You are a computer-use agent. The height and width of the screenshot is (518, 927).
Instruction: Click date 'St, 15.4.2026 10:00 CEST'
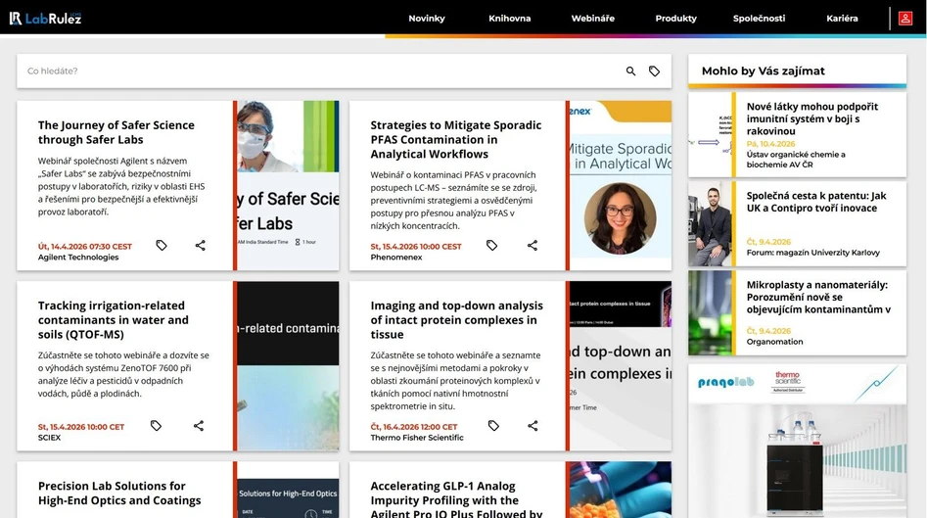[x=416, y=247]
